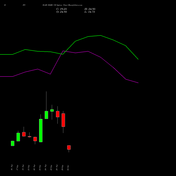Viewport: 176px width, 176px height.
Task: Click the low value L: 14.75
Action: pos(90,12)
